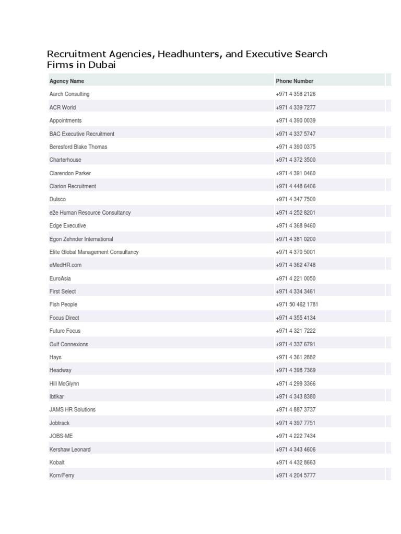
Task: Select the Aarch Consulting agency name
Action: tap(69, 94)
